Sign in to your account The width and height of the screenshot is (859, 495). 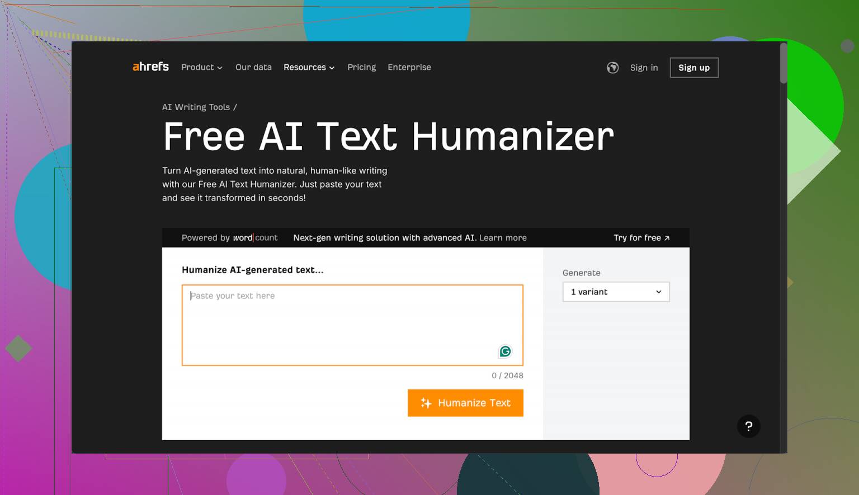pos(644,67)
